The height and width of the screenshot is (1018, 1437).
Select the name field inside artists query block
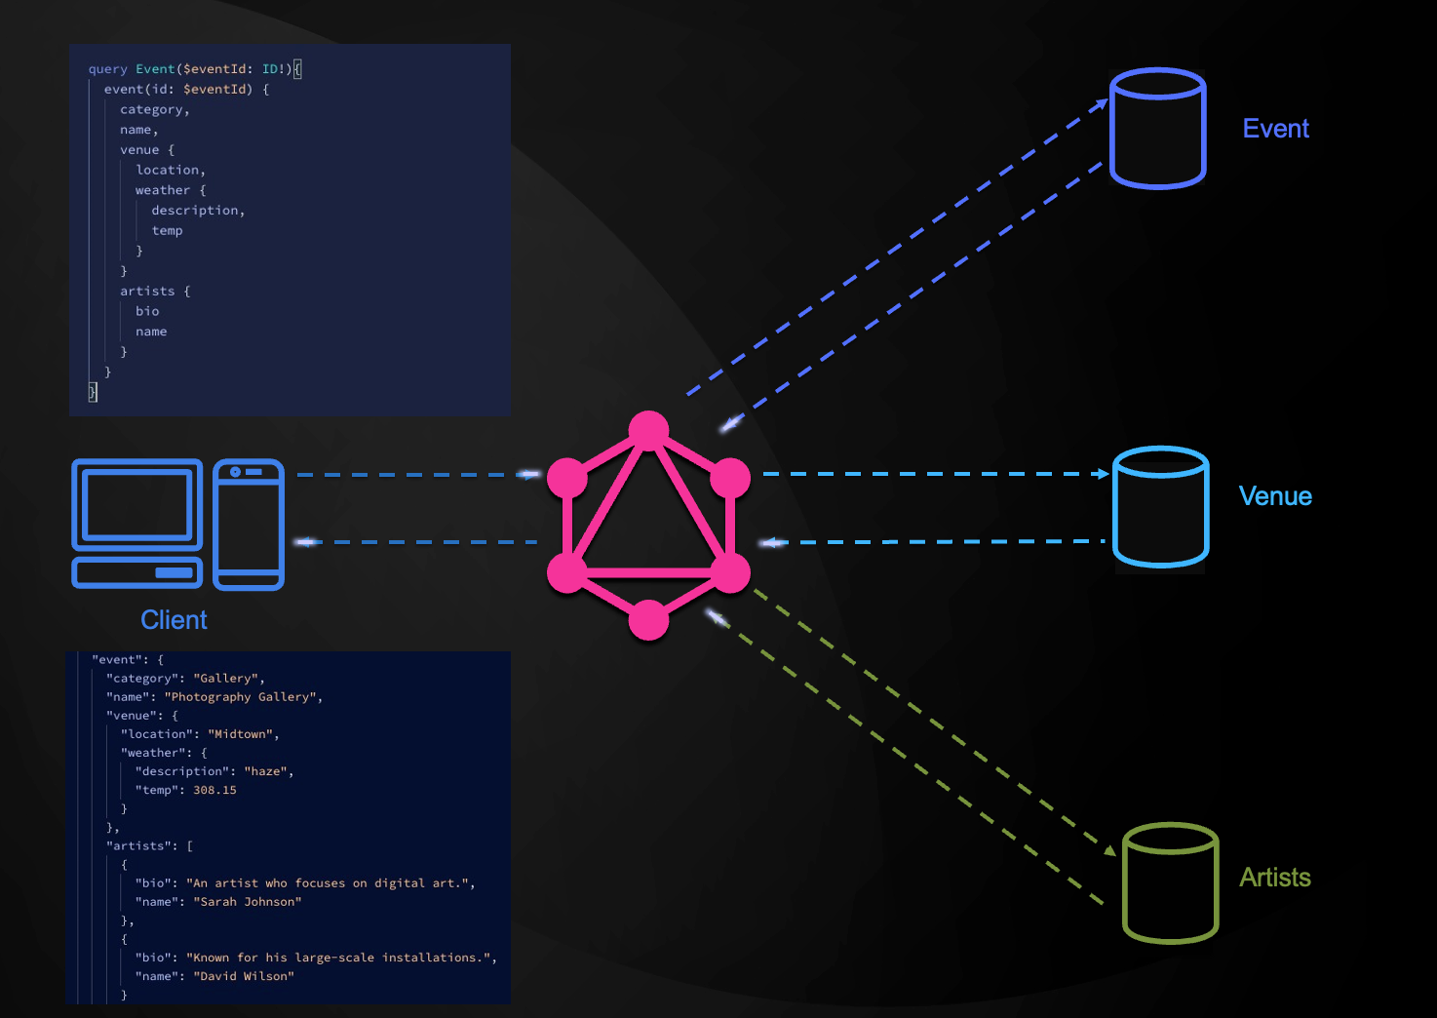[151, 331]
